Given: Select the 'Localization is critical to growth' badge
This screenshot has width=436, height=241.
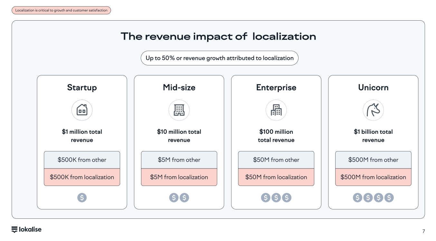Looking at the screenshot, I should [61, 10].
